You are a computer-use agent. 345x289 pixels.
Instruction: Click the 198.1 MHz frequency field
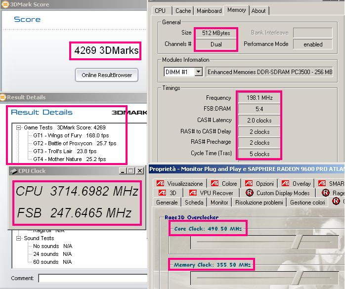point(259,98)
